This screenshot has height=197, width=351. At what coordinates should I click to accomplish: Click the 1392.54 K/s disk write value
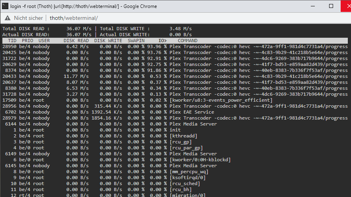pyautogui.click(x=107, y=112)
